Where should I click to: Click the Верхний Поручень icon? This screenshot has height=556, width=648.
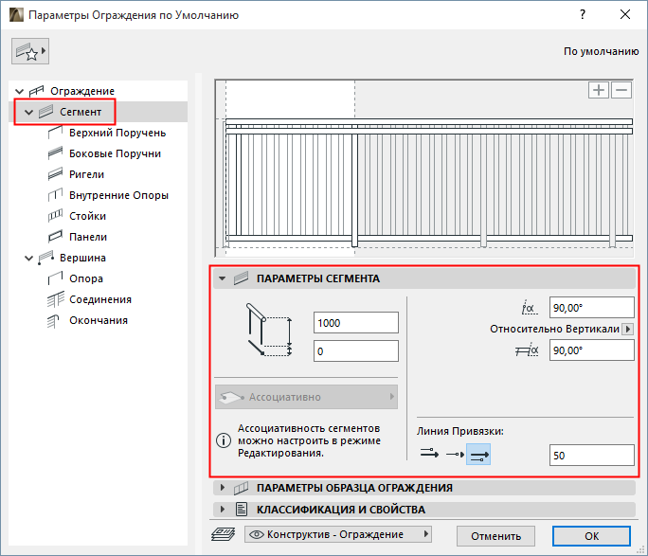tap(55, 133)
